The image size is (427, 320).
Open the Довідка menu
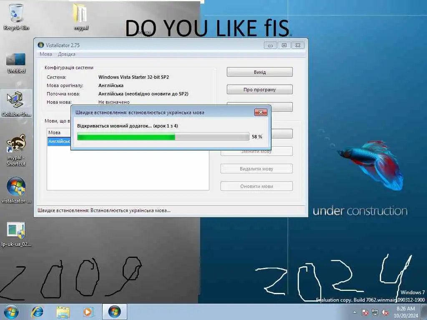(x=66, y=54)
